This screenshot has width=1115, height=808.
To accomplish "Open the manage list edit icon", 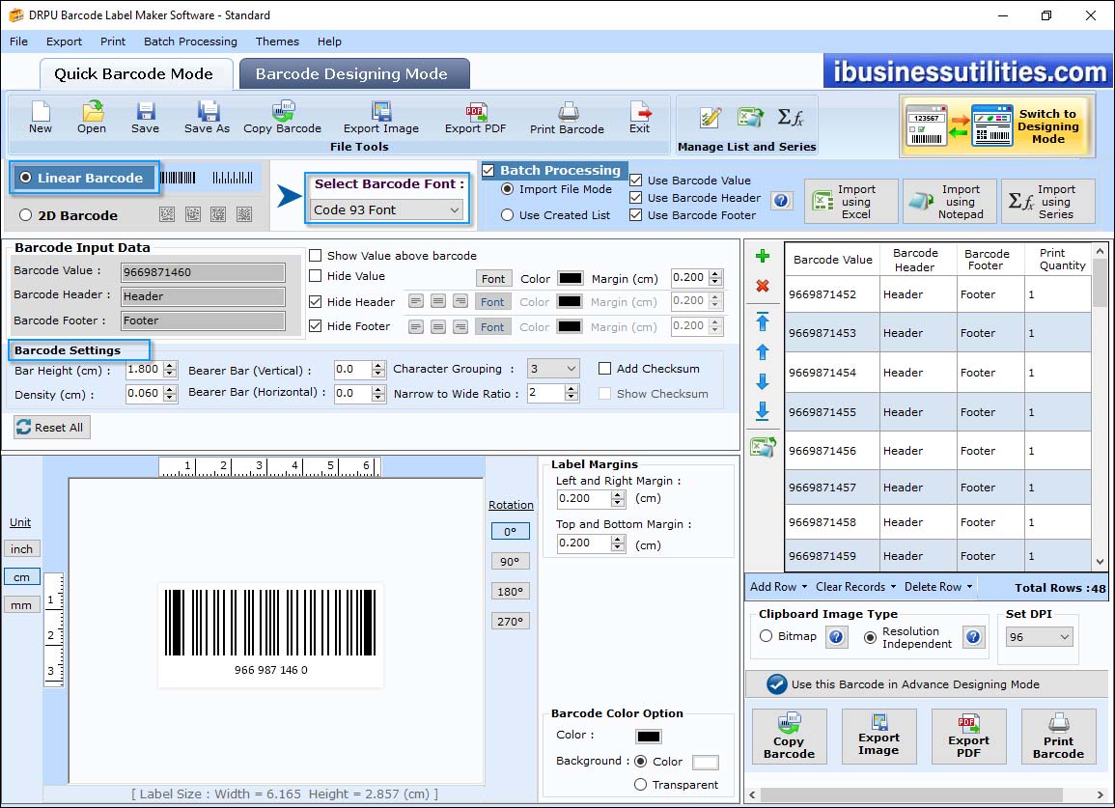I will tap(710, 118).
